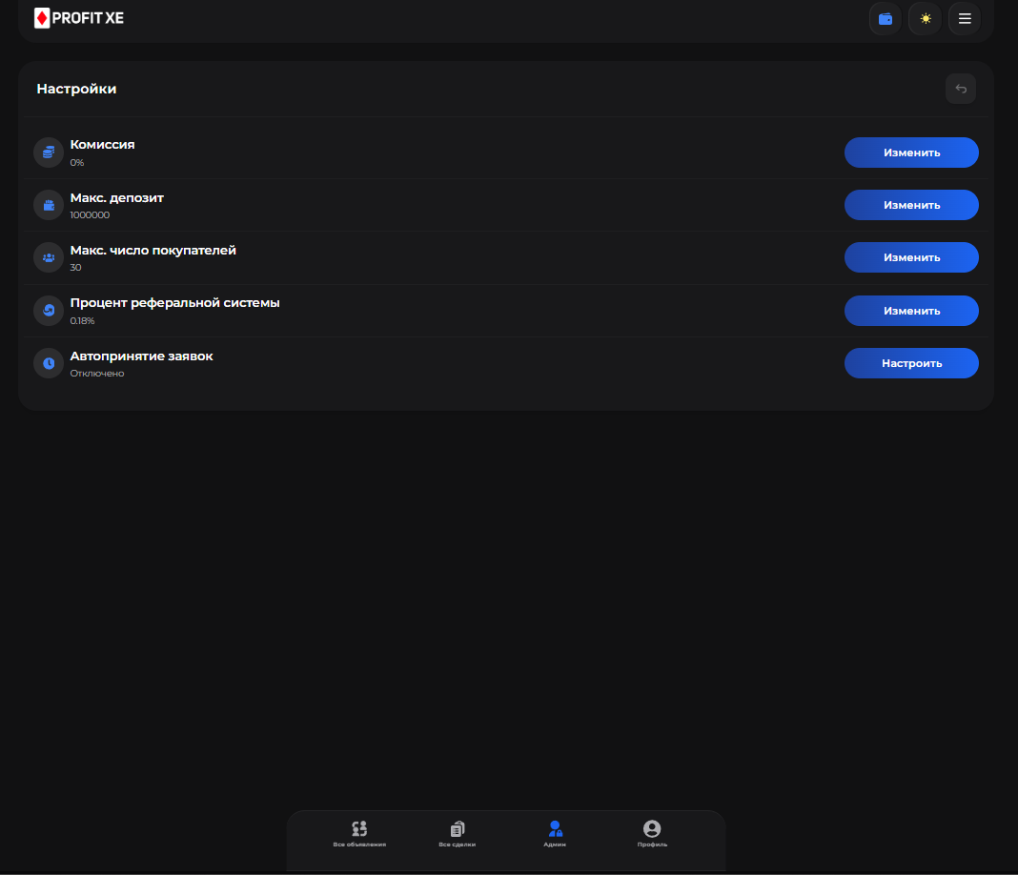The image size is (1018, 875).
Task: Click the Процент реферальной системы label
Action: coord(175,303)
